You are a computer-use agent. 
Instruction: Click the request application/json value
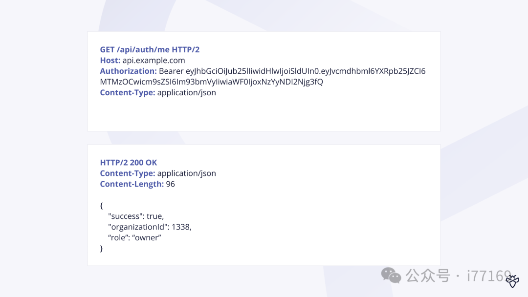click(x=187, y=92)
